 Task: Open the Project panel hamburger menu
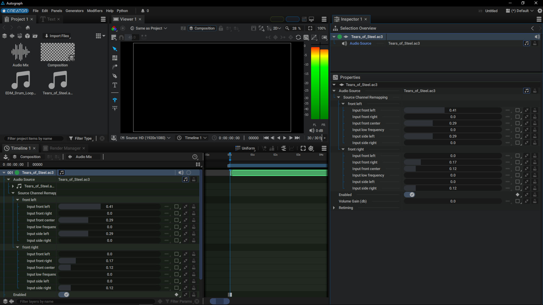tap(103, 19)
